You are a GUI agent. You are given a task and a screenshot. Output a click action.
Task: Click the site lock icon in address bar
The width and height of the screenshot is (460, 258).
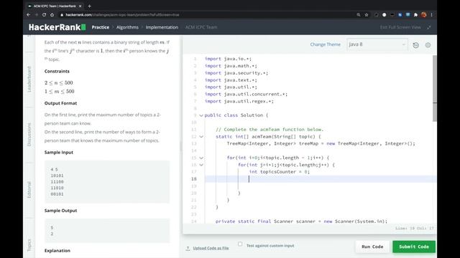(x=62, y=14)
